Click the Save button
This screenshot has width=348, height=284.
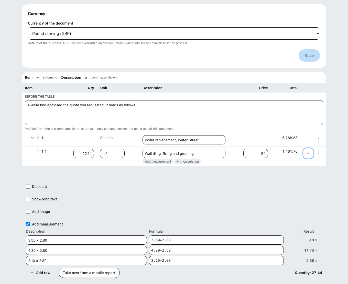tap(309, 55)
